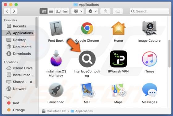Switch to icon view
The height and width of the screenshot is (116, 173).
44,11
